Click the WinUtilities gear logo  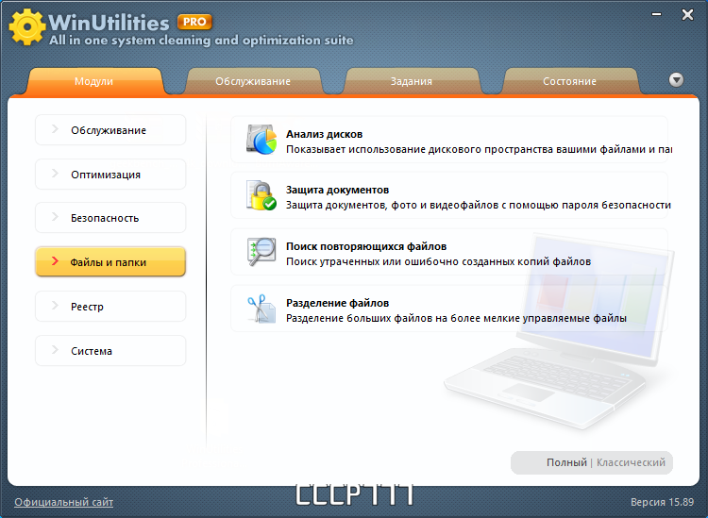27,27
